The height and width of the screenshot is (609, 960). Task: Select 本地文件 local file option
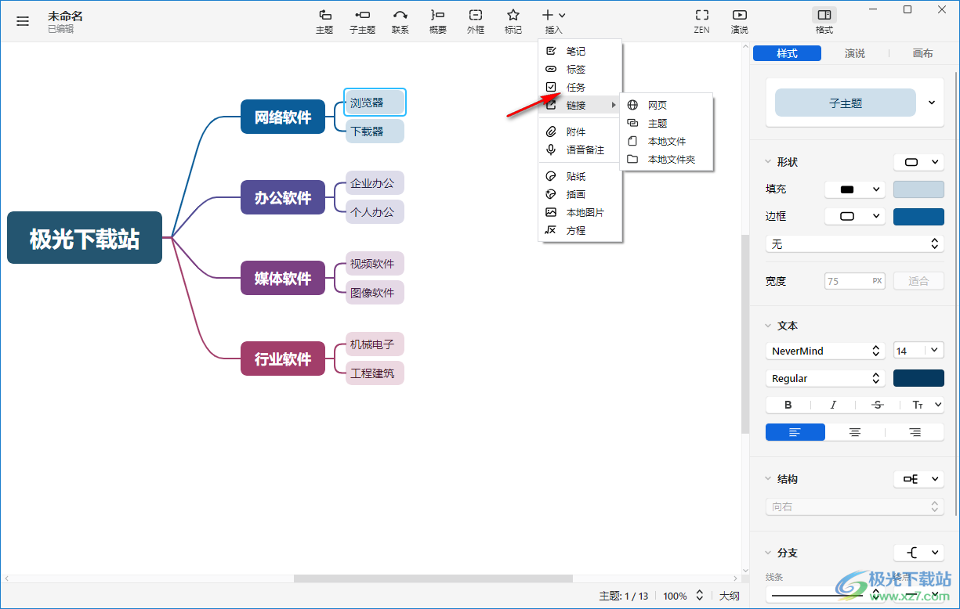click(666, 141)
